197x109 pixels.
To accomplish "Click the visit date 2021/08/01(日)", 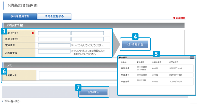I will 176,75.
